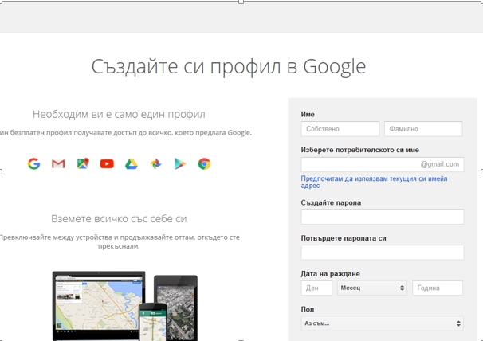Click the Google G icon
The height and width of the screenshot is (341, 483).
(34, 163)
